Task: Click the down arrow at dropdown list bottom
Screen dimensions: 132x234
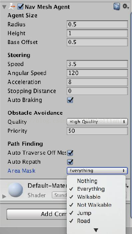Action: tap(96, 230)
